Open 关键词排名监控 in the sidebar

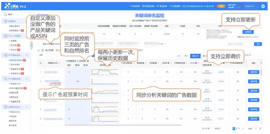[x=16, y=60]
